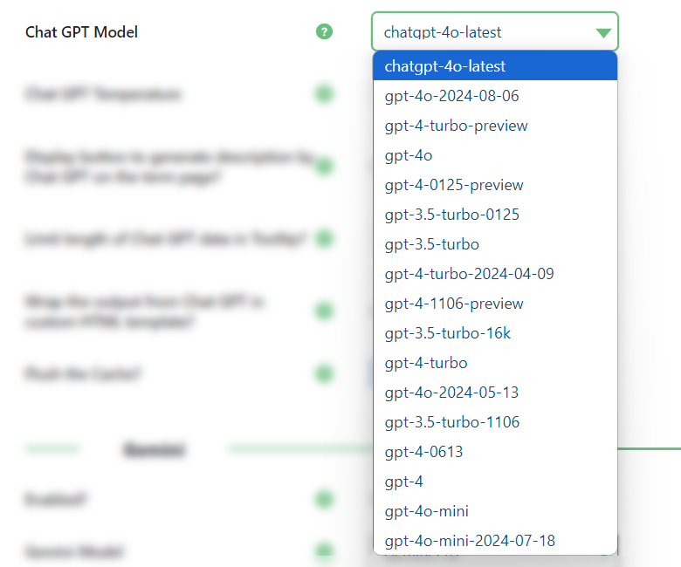Viewport: 681px width, 567px height.
Task: Choose gpt-4o-mini-2024-07-18 model
Action: click(x=495, y=541)
